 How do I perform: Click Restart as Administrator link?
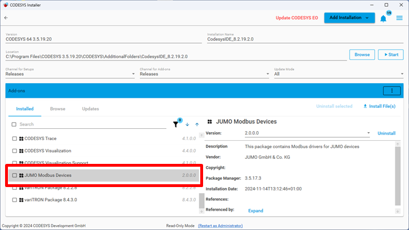220,226
